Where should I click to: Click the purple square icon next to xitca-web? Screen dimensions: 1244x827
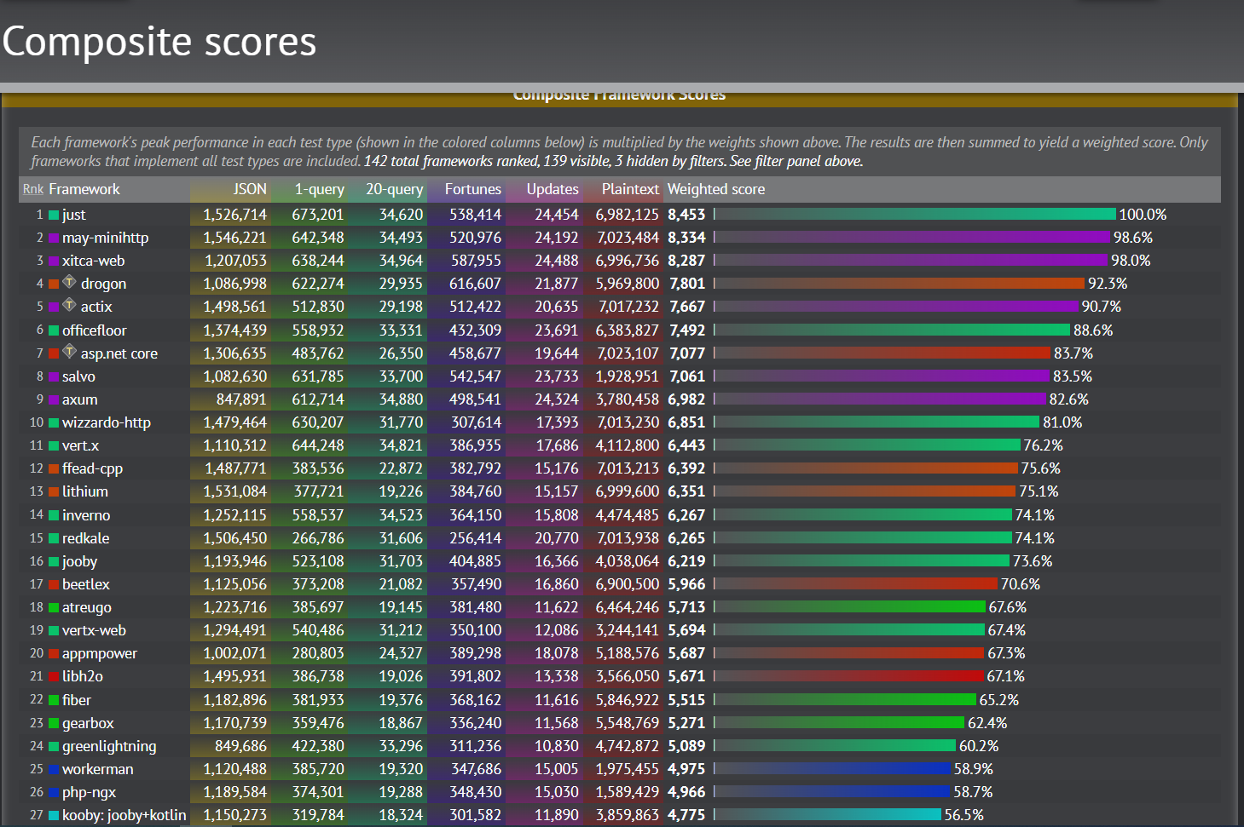53,261
